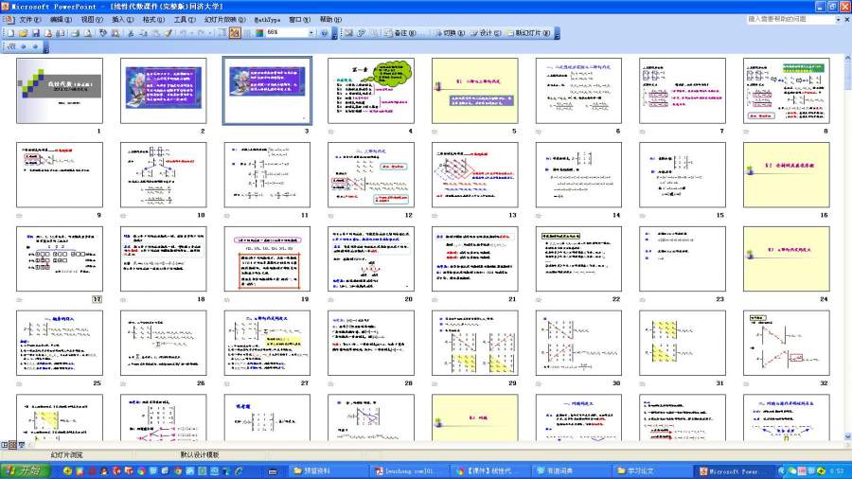Switch to Normal view icon
Image resolution: width=852 pixels, height=479 pixels.
point(5,445)
